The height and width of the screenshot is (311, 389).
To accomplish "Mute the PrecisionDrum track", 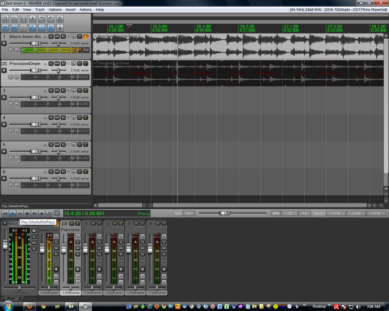I will click(80, 63).
